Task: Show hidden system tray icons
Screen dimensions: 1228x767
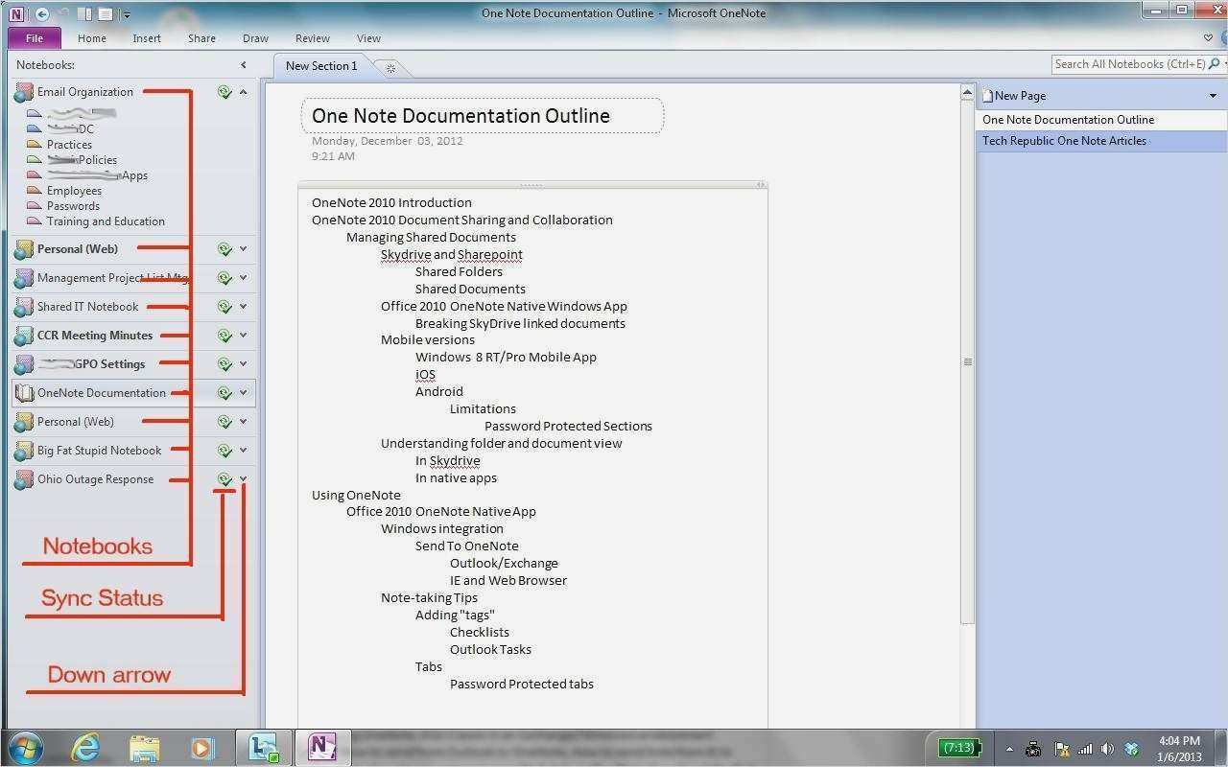Action: click(x=1009, y=749)
